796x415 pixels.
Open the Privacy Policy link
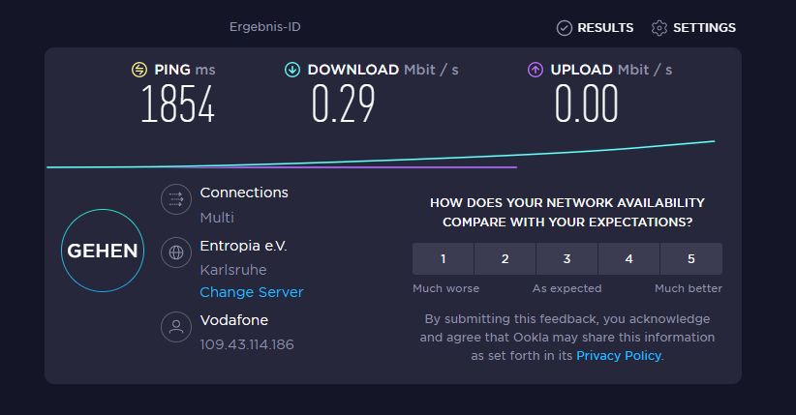point(618,356)
